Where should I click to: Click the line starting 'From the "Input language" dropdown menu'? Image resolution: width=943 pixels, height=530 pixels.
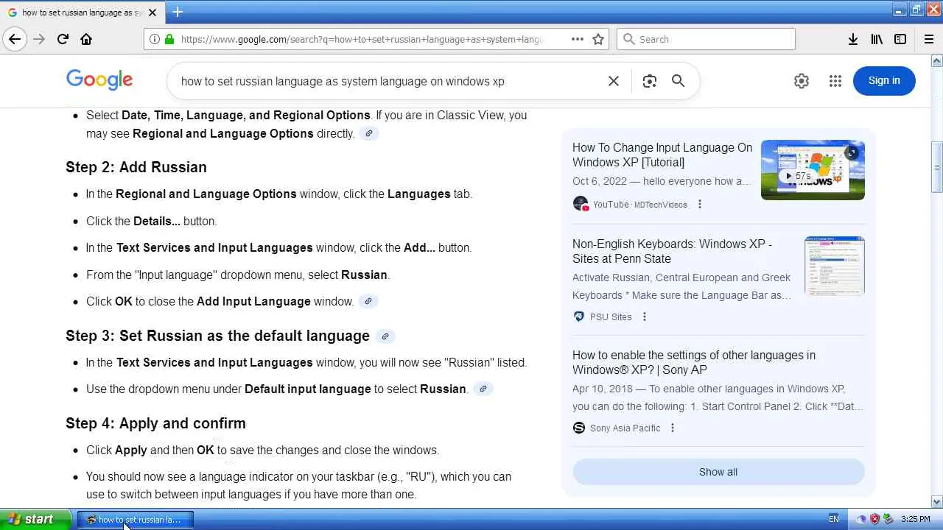tap(238, 275)
